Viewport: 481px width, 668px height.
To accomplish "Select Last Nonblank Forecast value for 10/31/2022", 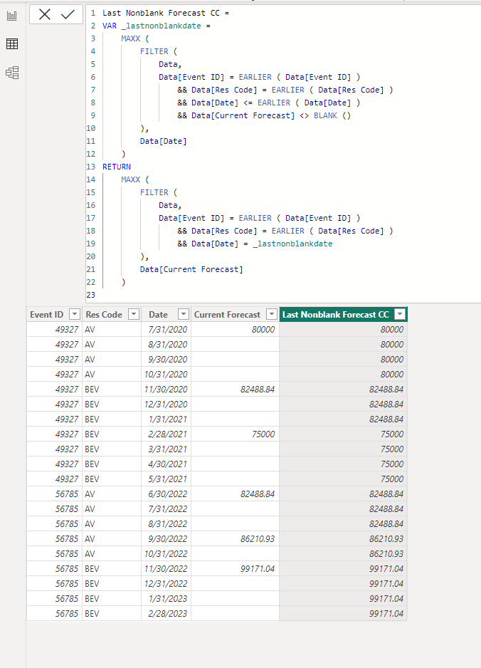I will coord(343,553).
